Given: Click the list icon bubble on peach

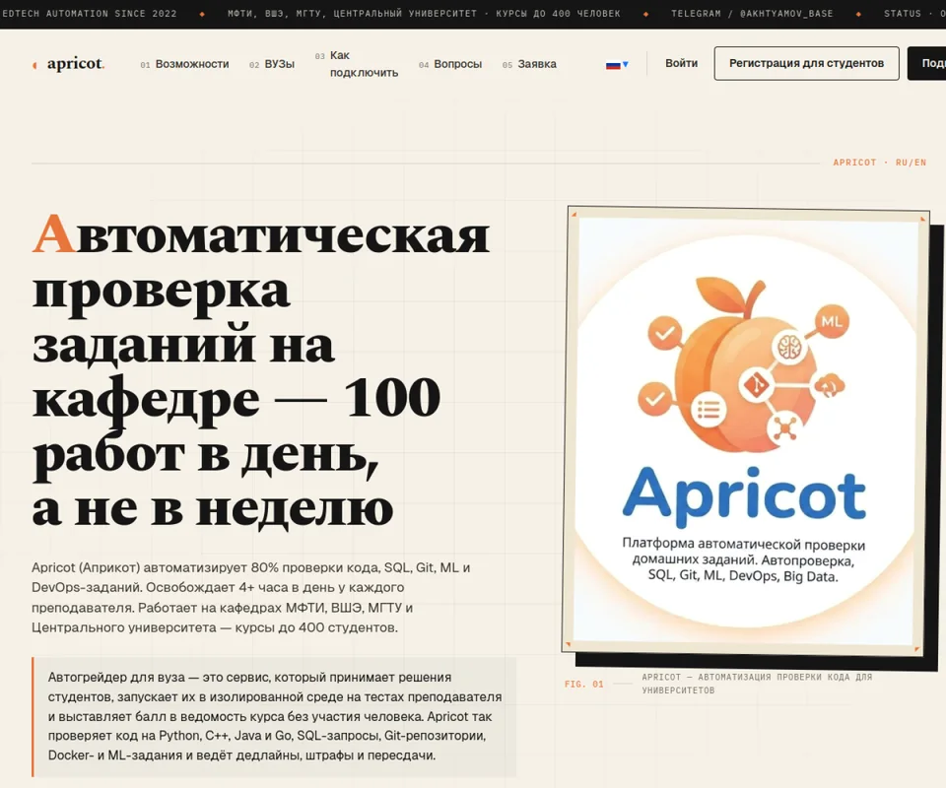Looking at the screenshot, I should point(709,411).
